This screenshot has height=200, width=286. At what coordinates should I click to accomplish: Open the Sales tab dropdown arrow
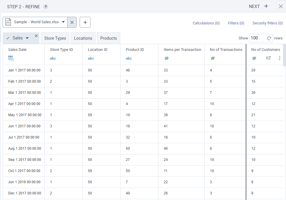(27, 38)
